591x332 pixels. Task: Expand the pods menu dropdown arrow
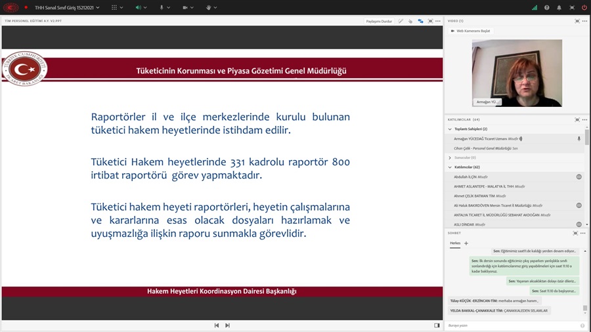pos(121,7)
